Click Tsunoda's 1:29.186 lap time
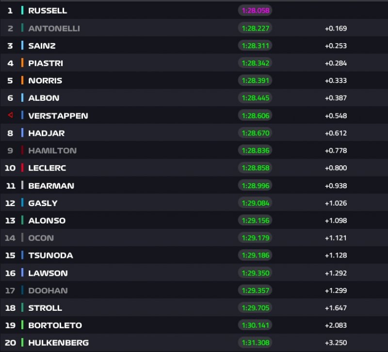This screenshot has height=352, width=388. point(255,256)
